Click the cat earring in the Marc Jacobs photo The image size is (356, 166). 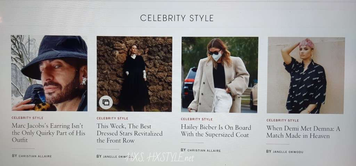[83, 81]
